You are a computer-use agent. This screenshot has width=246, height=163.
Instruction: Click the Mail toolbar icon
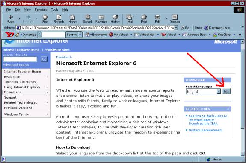pyautogui.click(x=129, y=17)
